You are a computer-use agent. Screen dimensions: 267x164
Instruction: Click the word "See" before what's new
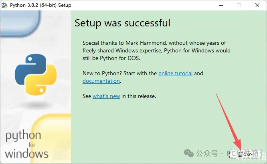(x=87, y=96)
